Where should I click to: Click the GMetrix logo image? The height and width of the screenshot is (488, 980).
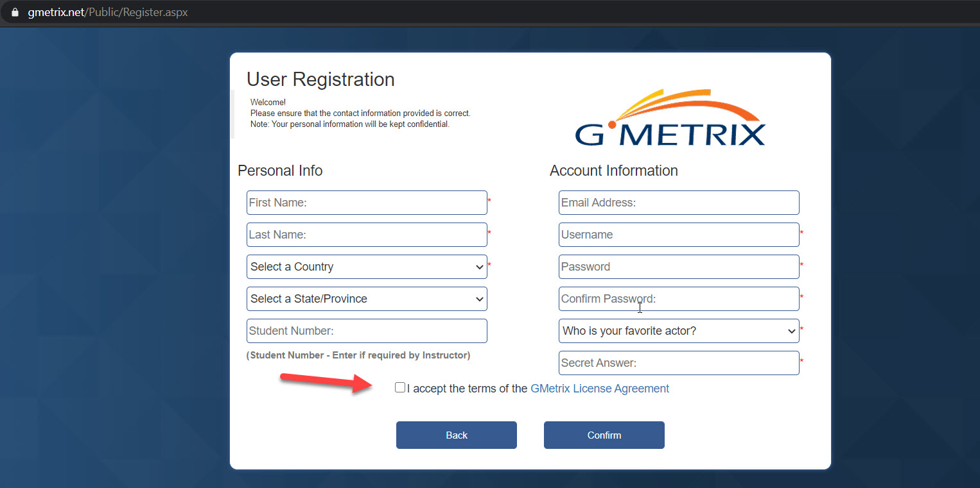click(x=670, y=117)
